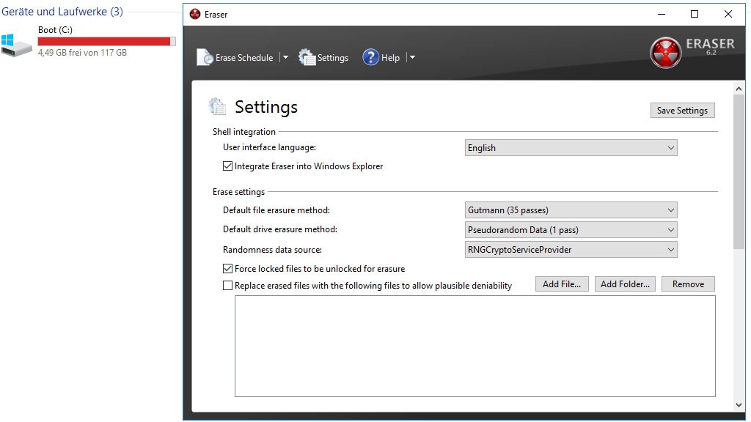This screenshot has width=751, height=422.
Task: Click the Add File... button
Action: (562, 284)
